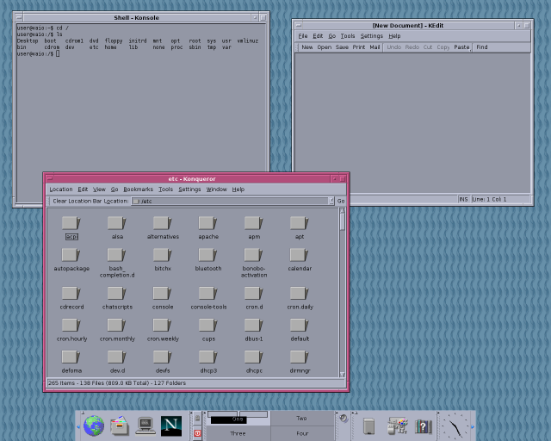
Task: Click the /etc location input field
Action: 230,201
